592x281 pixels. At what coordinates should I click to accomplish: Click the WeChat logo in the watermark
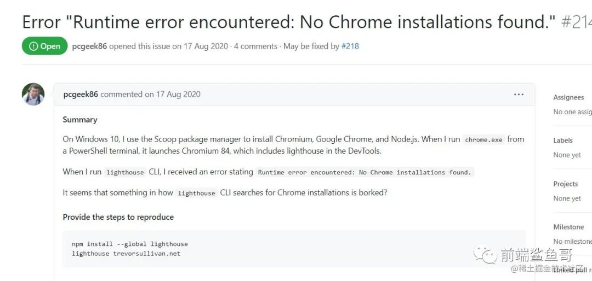tap(486, 254)
